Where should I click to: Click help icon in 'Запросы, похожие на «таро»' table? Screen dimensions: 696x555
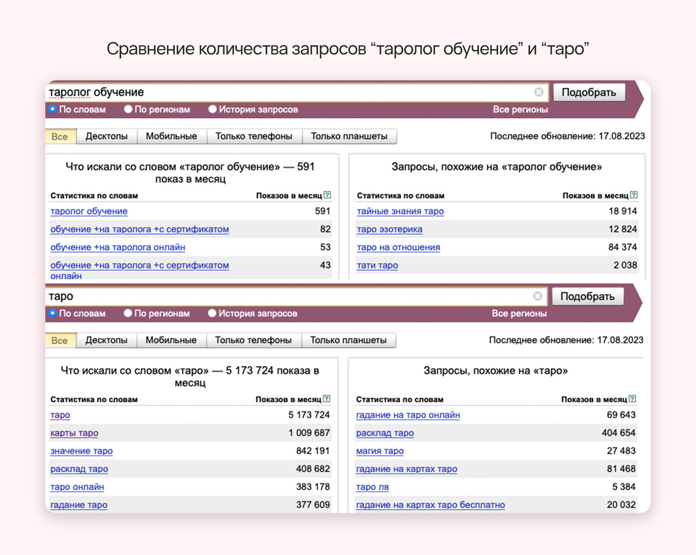pyautogui.click(x=632, y=399)
